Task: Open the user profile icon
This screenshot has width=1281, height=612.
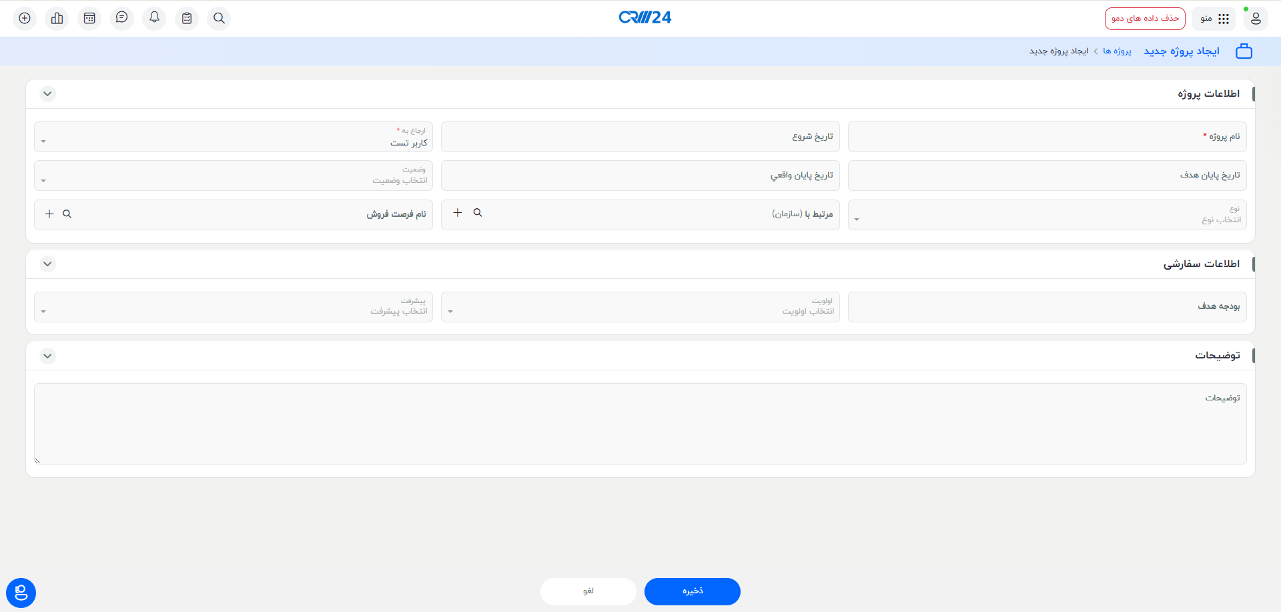Action: (1256, 19)
